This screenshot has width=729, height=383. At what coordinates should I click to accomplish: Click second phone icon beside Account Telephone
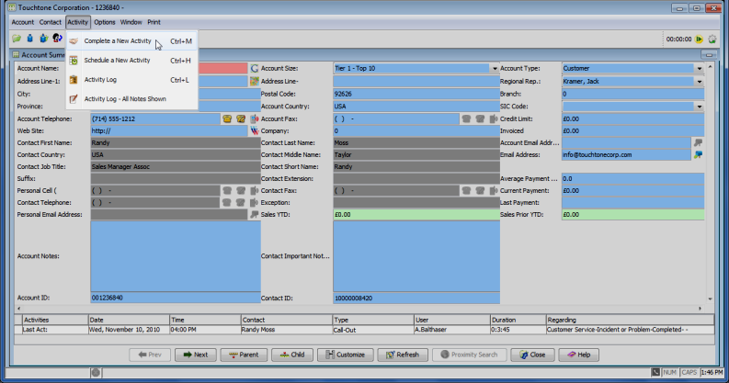click(x=240, y=118)
